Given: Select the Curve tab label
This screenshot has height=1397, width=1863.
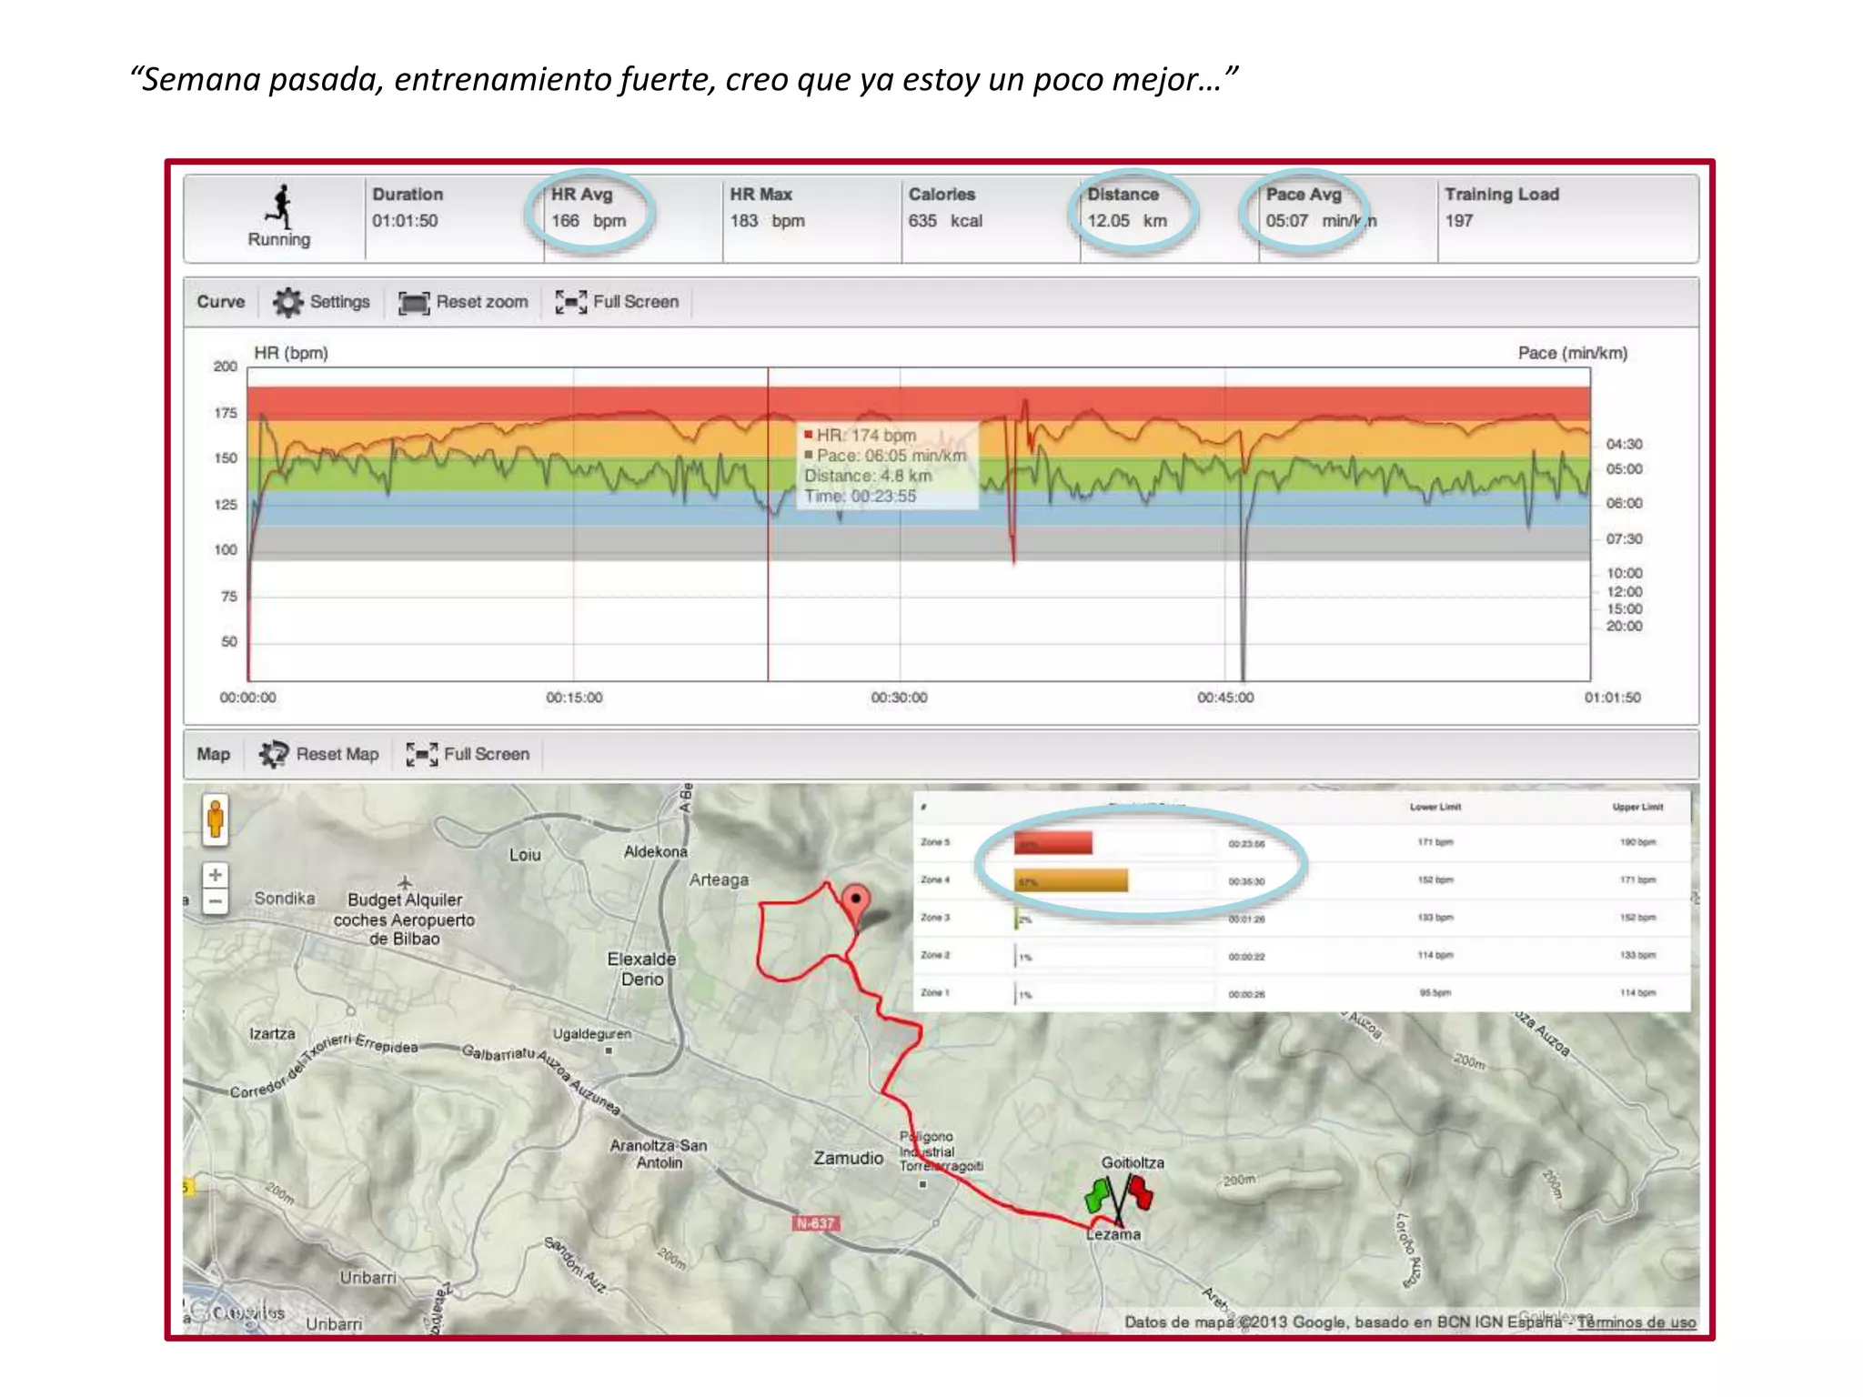Looking at the screenshot, I should (220, 302).
